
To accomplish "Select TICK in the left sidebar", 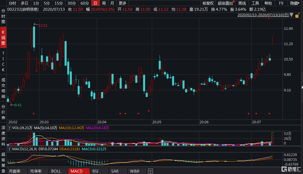I will click(3, 62).
